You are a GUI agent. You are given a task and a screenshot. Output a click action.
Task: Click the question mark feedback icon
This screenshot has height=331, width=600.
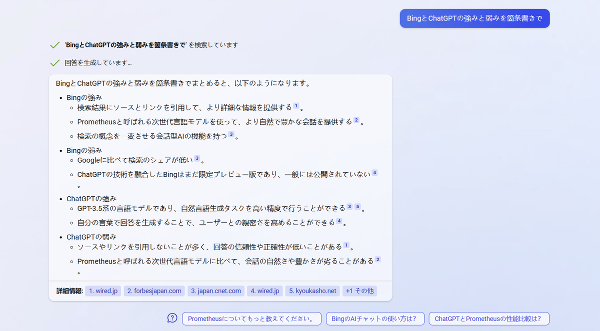point(172,318)
